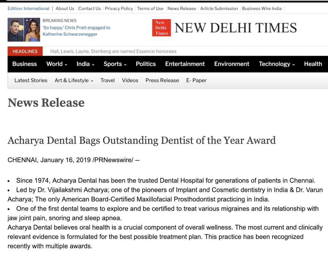Expand the World dropdown menu
This screenshot has height=258, width=328.
click(57, 64)
